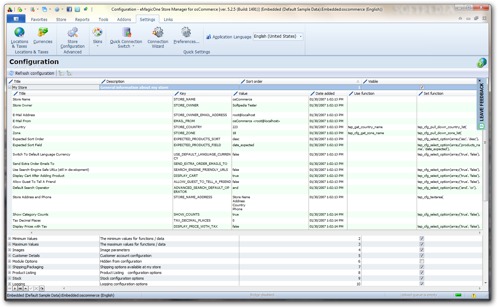Go to next record navigator button
The image size is (498, 308).
(x=15, y=288)
